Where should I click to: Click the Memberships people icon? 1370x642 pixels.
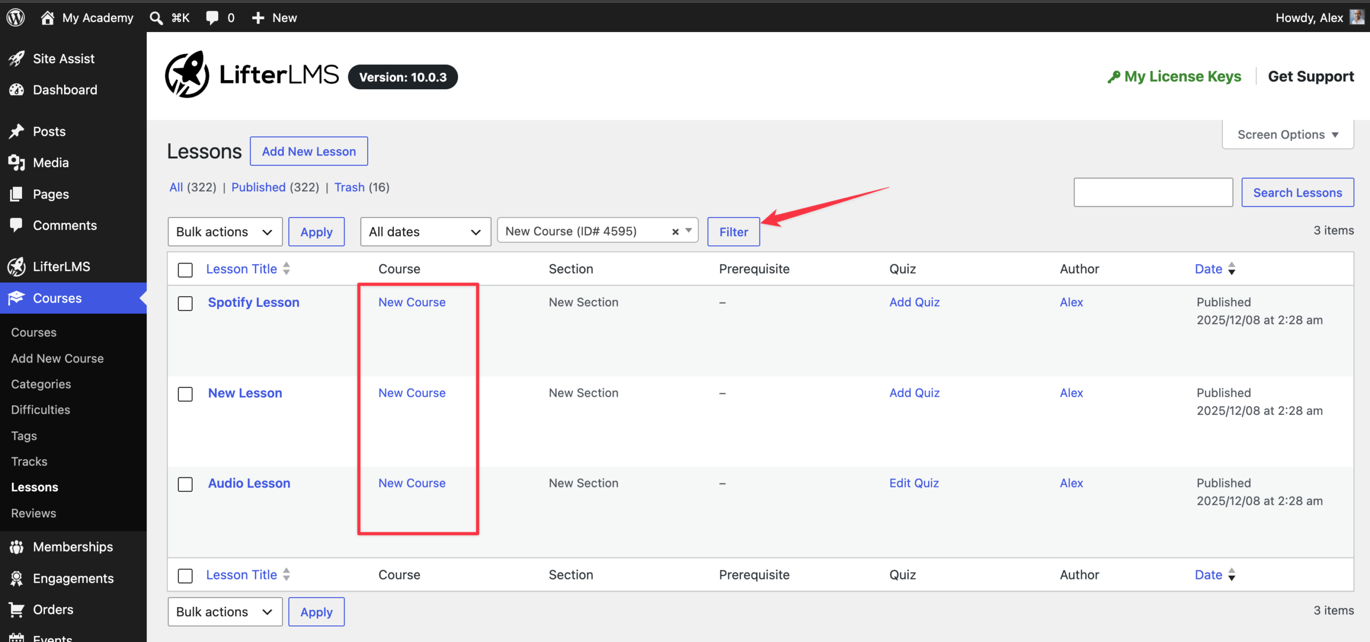point(17,547)
